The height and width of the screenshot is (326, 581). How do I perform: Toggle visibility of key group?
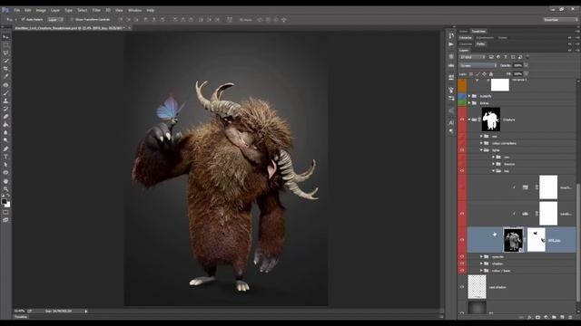point(462,171)
